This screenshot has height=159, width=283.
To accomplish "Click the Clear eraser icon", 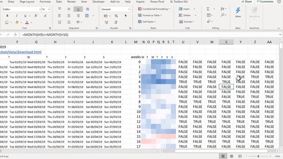I will pos(209,22).
